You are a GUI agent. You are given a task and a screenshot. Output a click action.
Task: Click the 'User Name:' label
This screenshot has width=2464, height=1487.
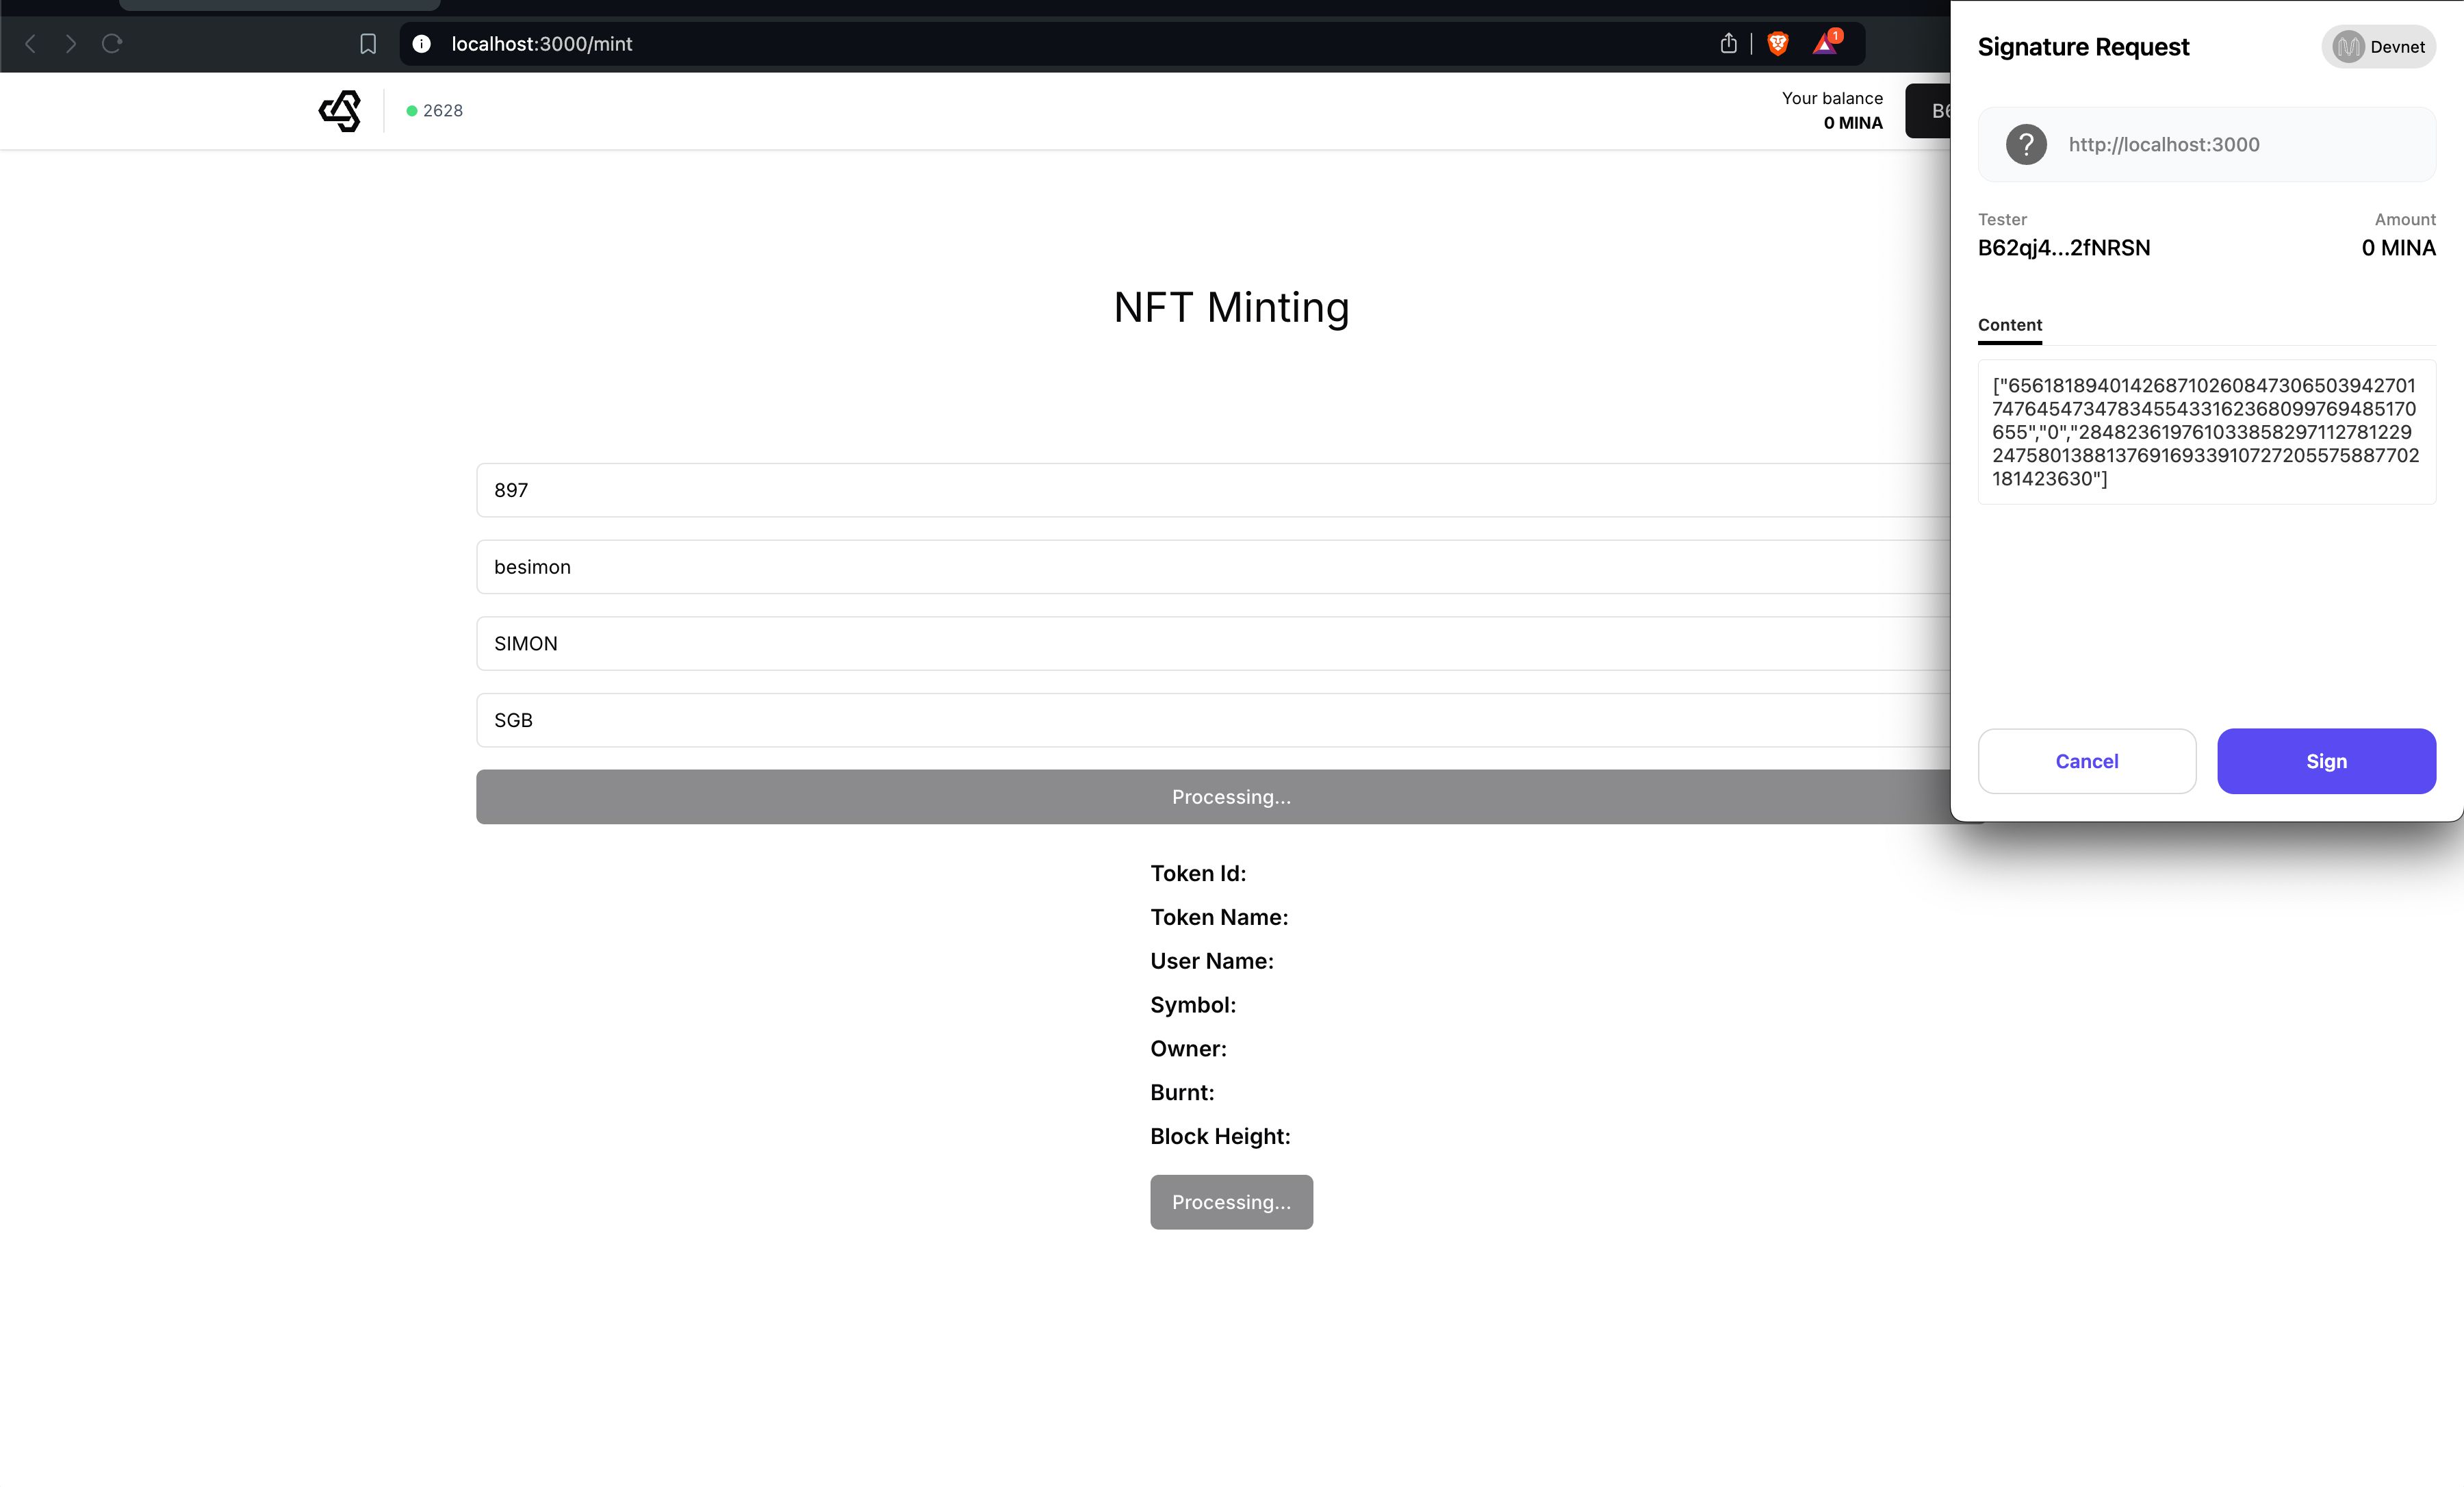coord(1212,961)
